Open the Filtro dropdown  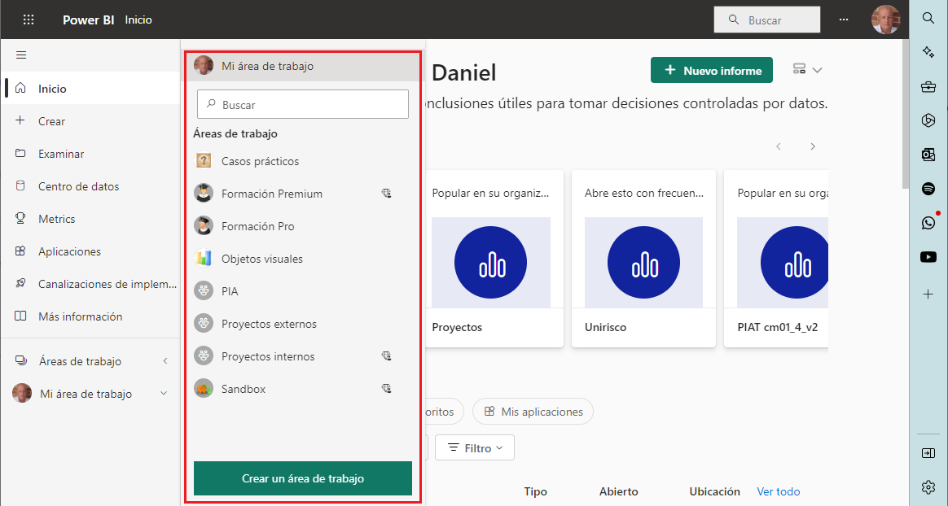point(476,447)
